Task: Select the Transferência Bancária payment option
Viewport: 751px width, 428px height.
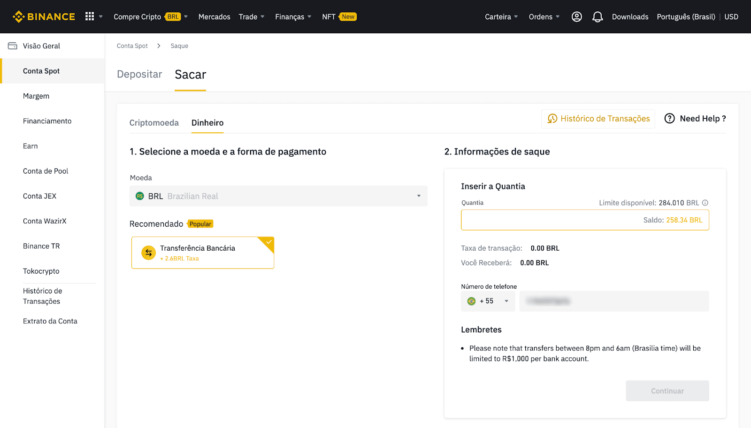Action: click(203, 253)
